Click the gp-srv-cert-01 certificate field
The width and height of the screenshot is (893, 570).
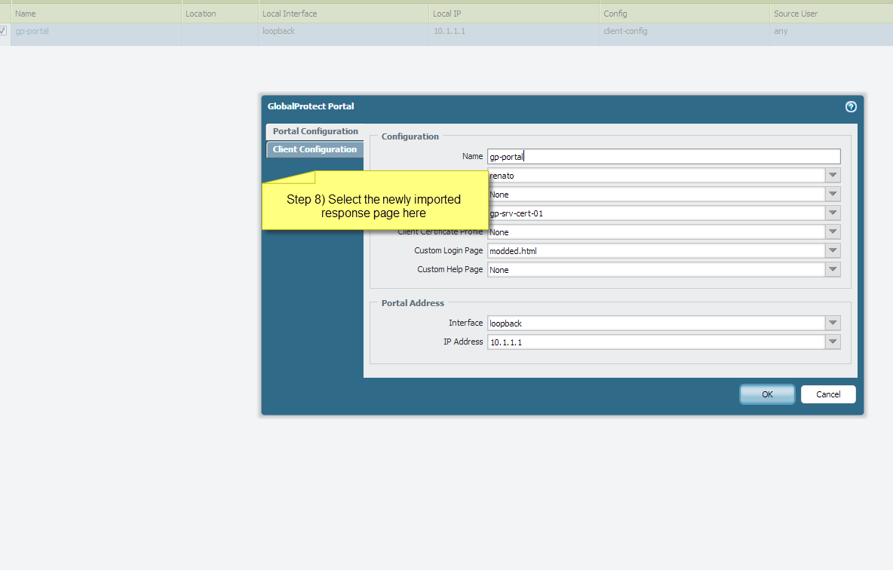coord(656,213)
